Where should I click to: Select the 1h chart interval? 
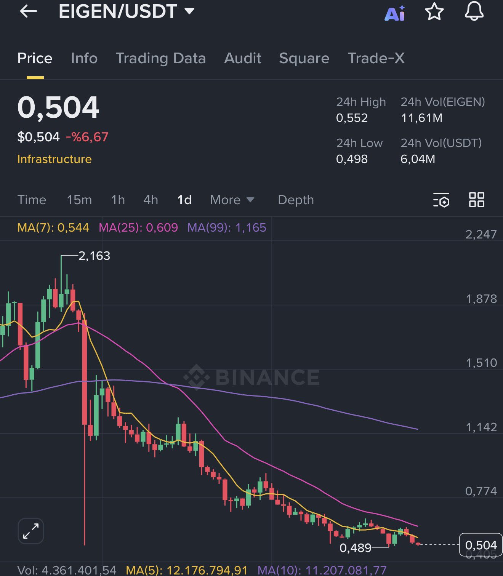tap(118, 200)
